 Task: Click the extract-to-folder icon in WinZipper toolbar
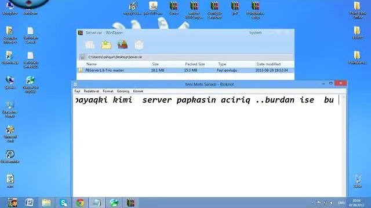click(x=106, y=44)
